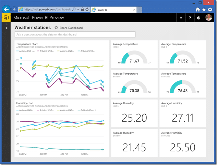
Task: Select purple Arduino UNO legend in Temperature chart
Action: coord(45,51)
